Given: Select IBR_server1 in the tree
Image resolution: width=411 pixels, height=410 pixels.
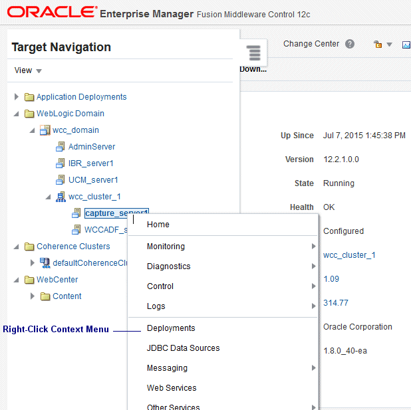Looking at the screenshot, I should [91, 163].
